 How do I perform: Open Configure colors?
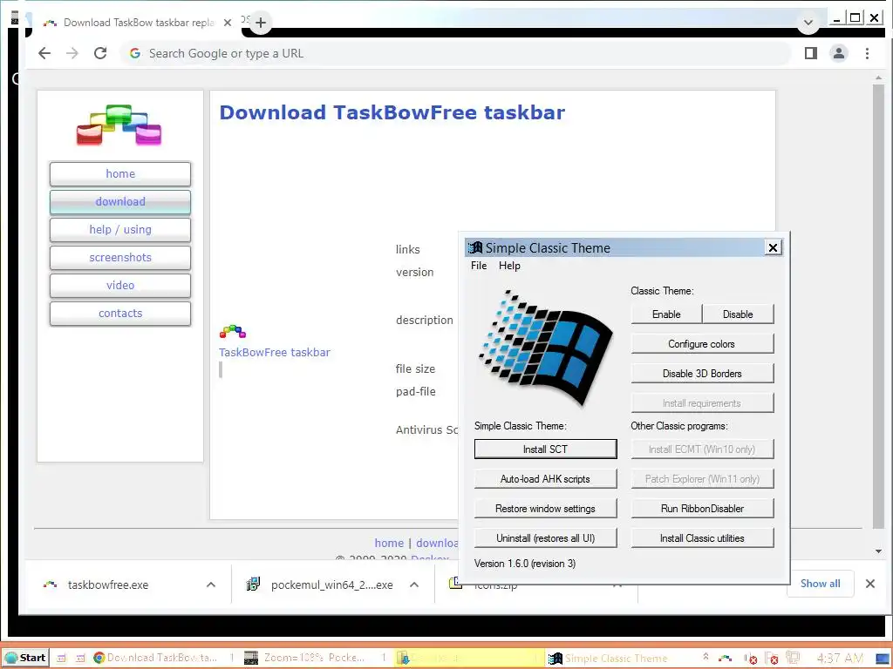click(x=702, y=344)
